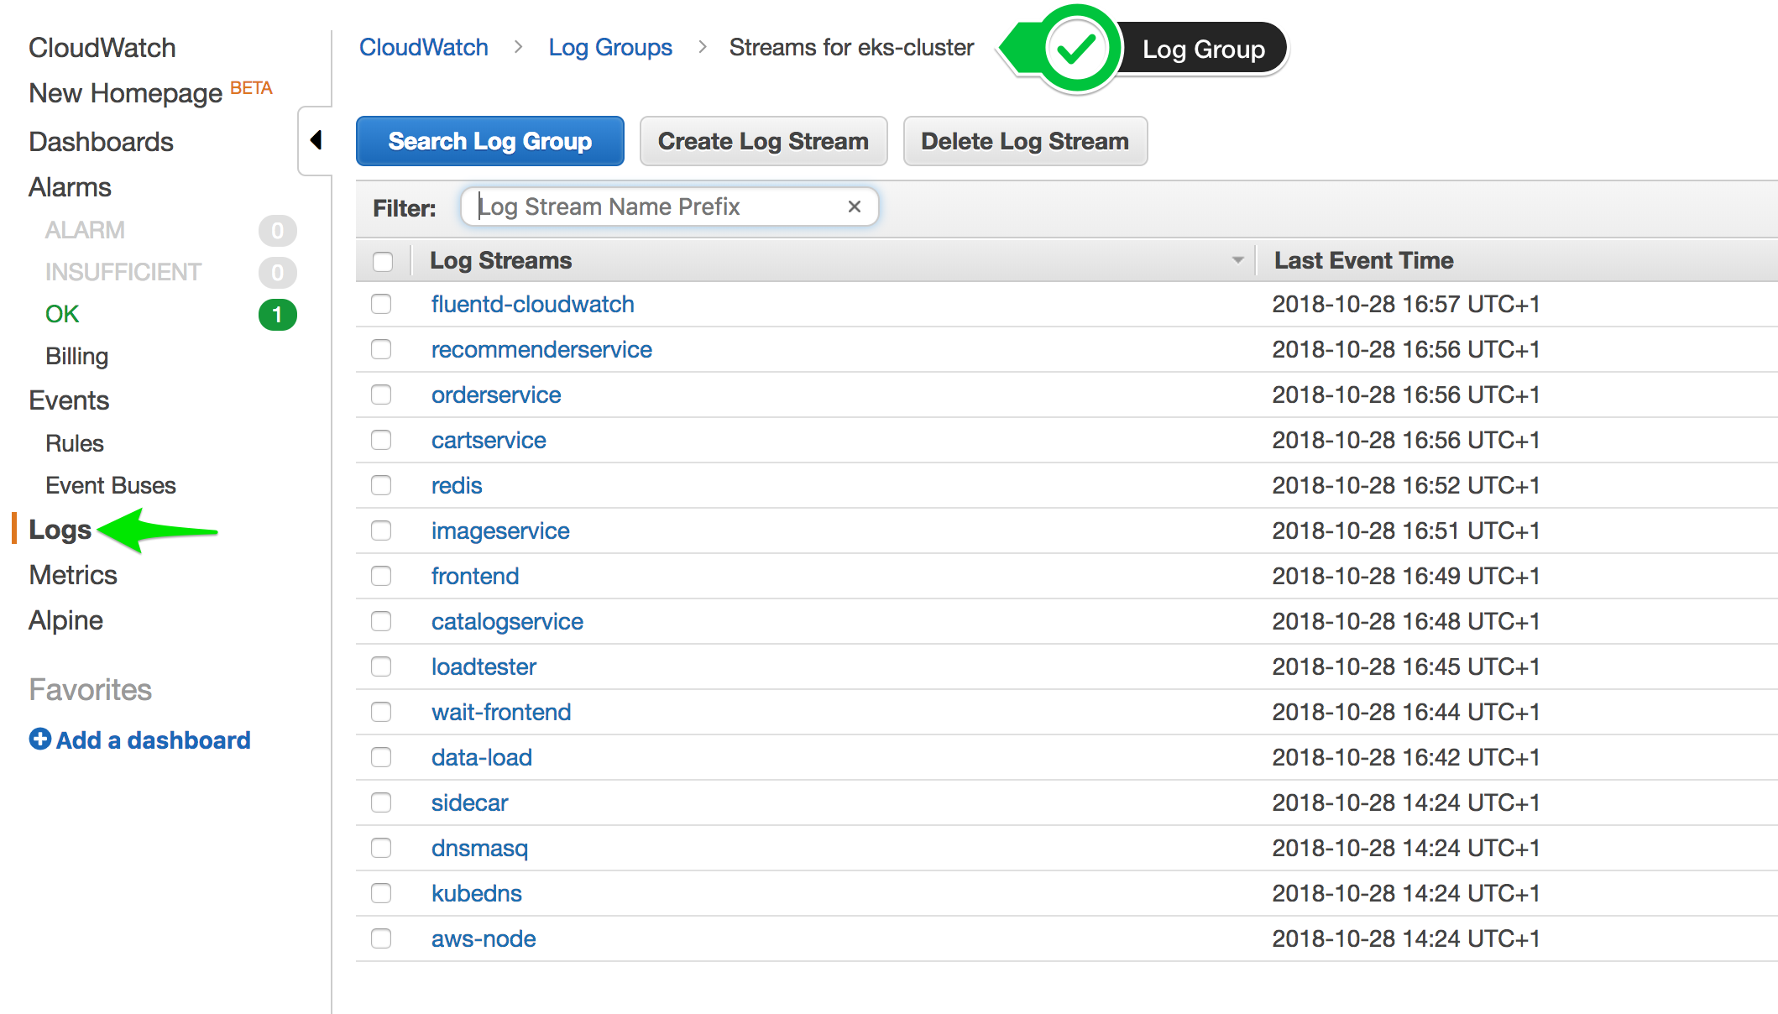This screenshot has height=1014, width=1778.
Task: Check the kubedns stream checkbox
Action: pyautogui.click(x=381, y=893)
